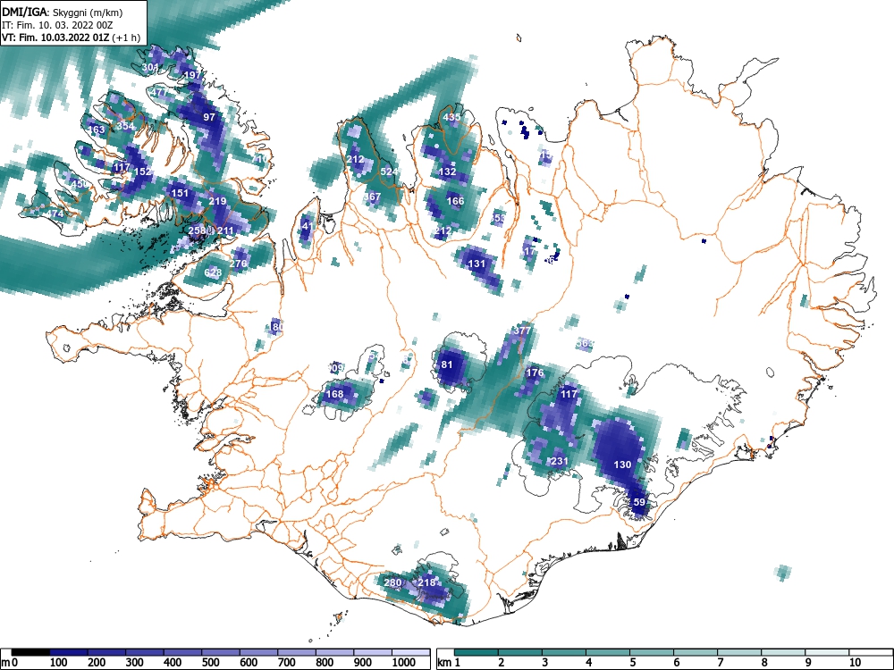Click the DMI/IGA Skyggni (m/km) title text
Screen dimensions: 894x670
(x=63, y=12)
